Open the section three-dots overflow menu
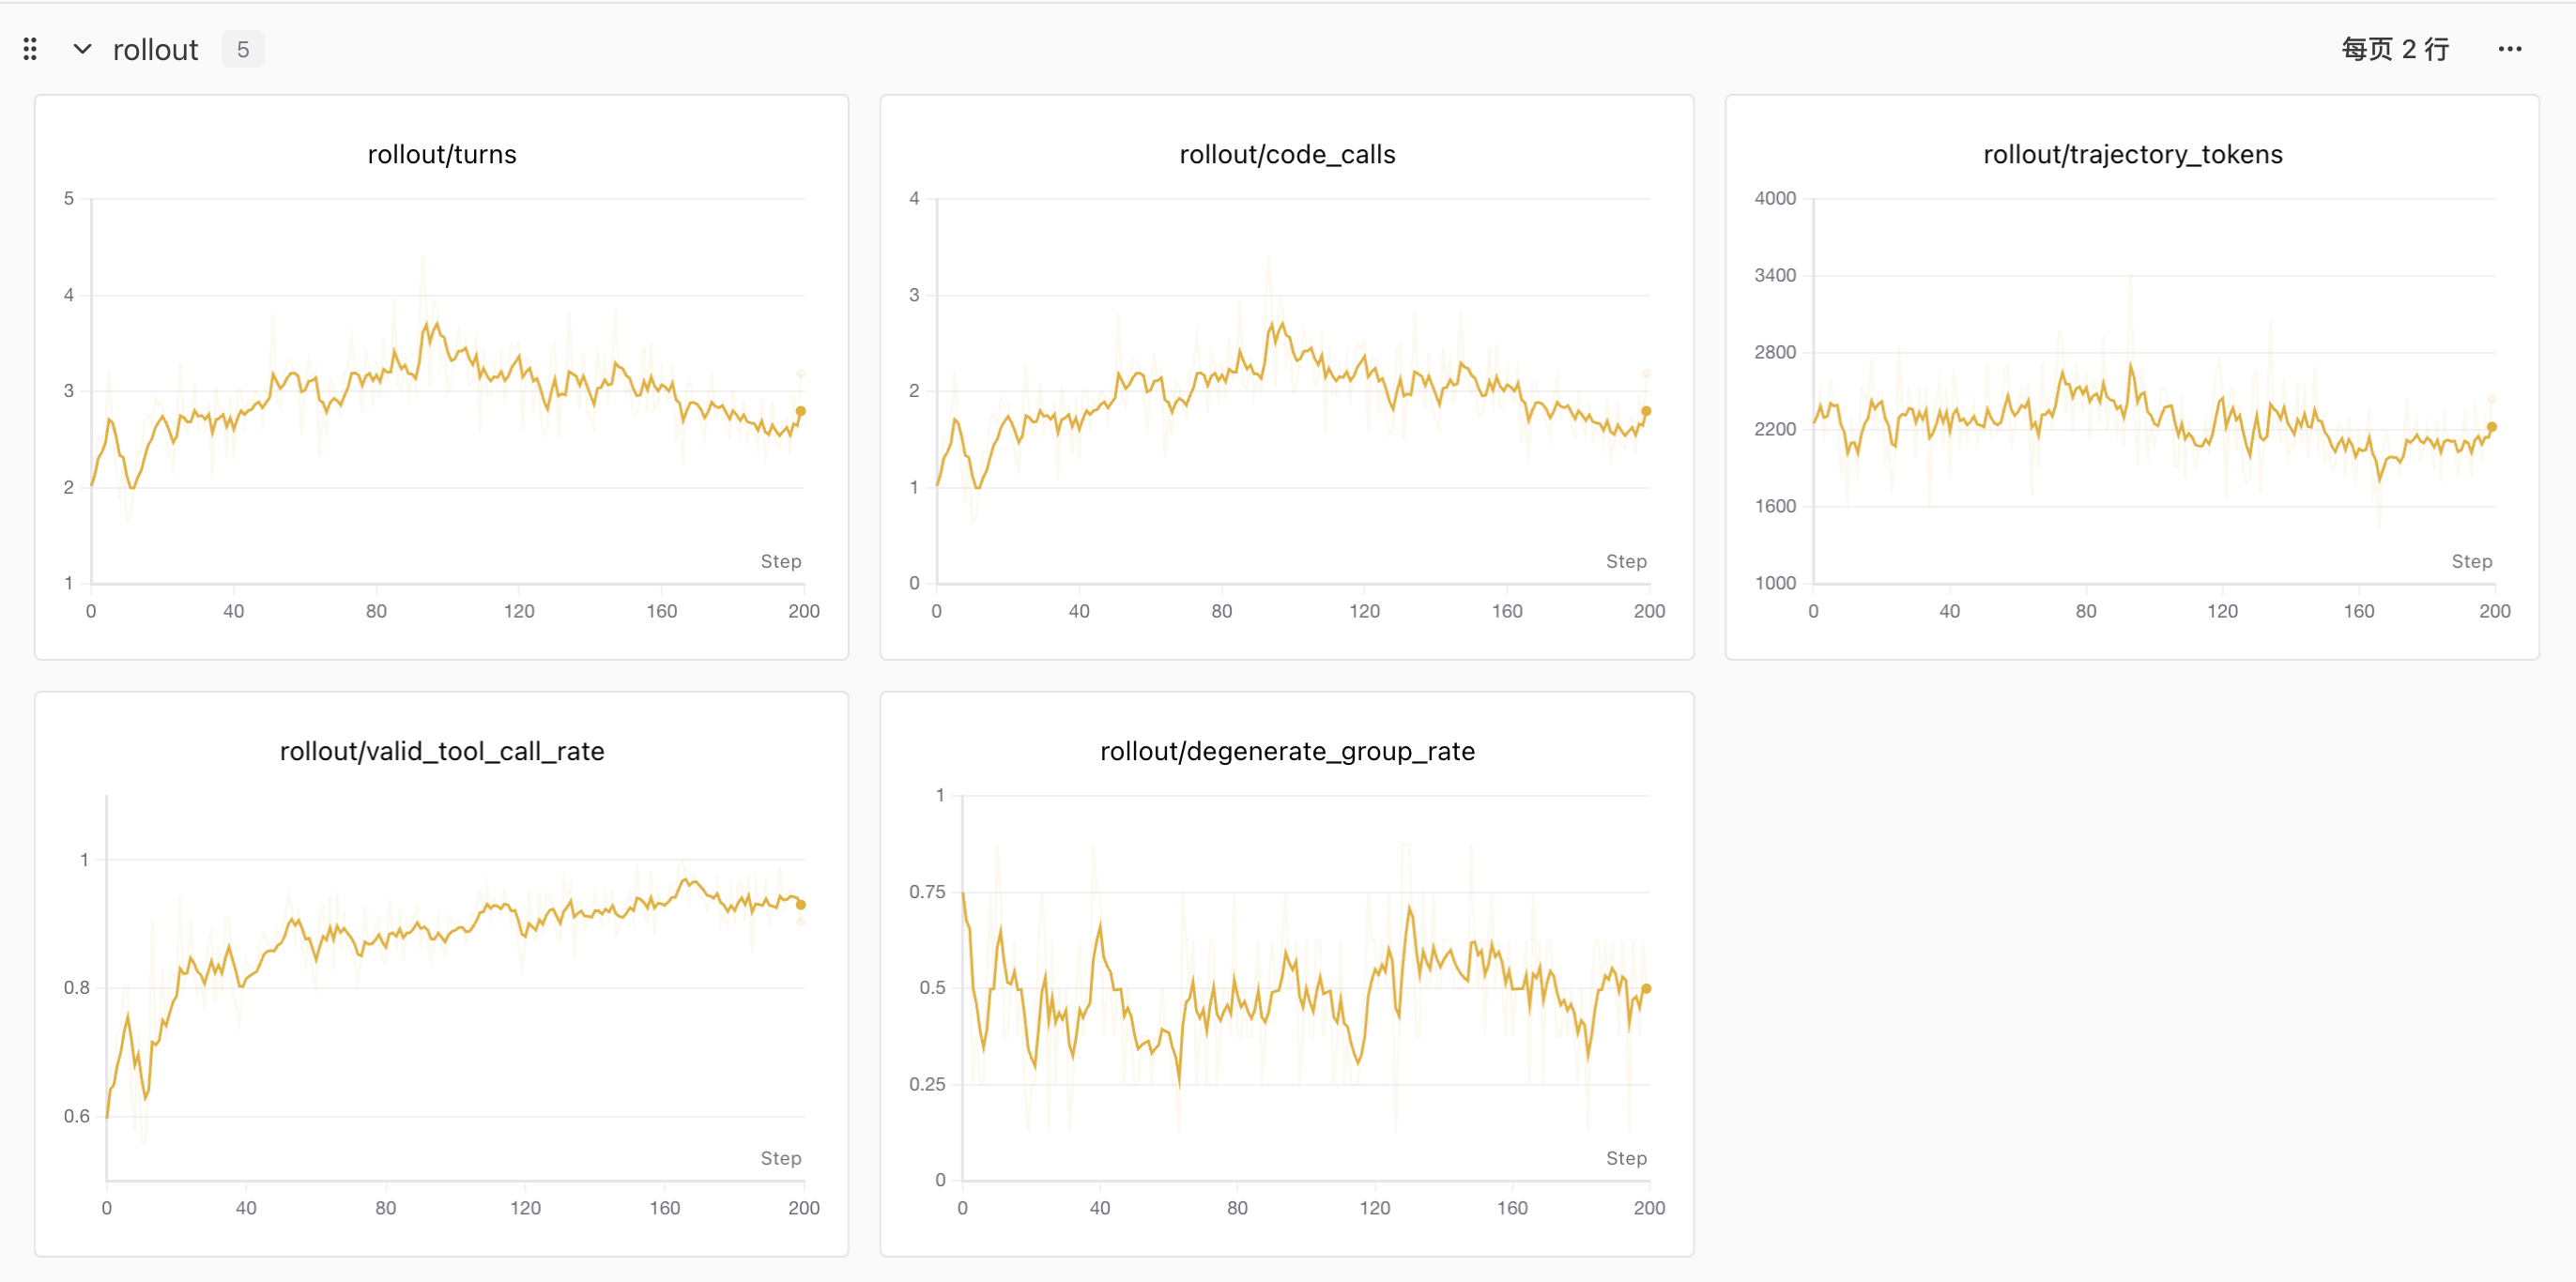 pyautogui.click(x=2510, y=49)
